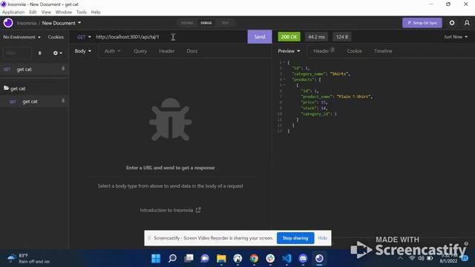The image size is (475, 267).
Task: Click Stop sharing in Screencastify bar
Action: 295,238
